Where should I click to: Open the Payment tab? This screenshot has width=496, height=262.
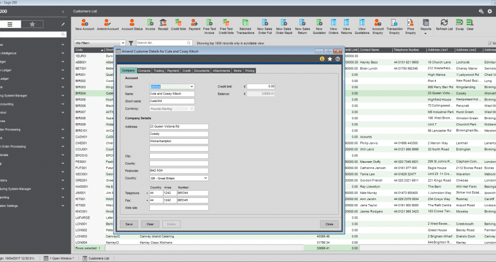(173, 71)
